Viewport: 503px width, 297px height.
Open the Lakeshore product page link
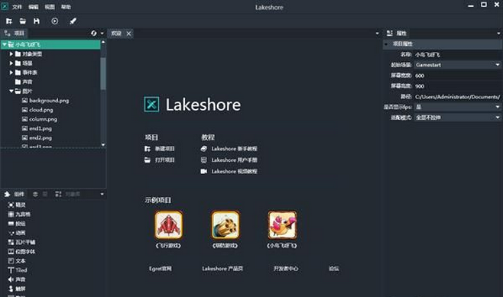(x=222, y=269)
